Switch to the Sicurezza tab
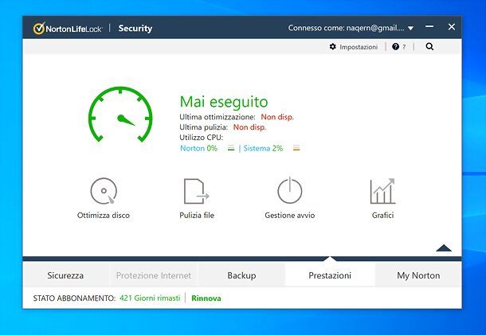Screen dimensions: 486x335 pyautogui.click(x=65, y=275)
